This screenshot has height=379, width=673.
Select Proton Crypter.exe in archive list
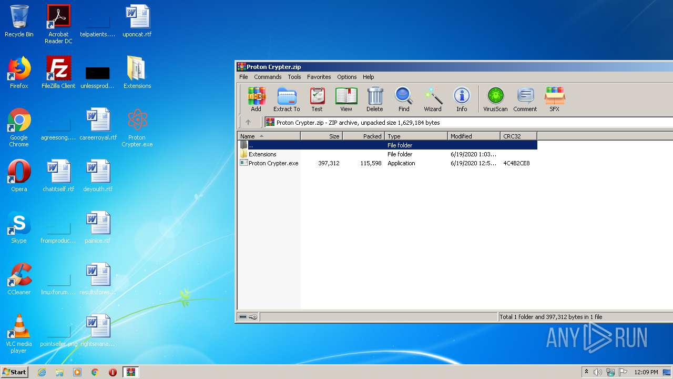click(388, 163)
